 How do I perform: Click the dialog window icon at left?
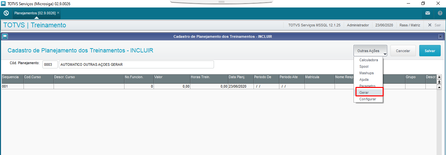point(5,36)
